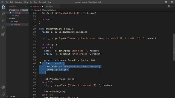175x98 pixels.
Task: Click line number 34 in gutter
Action: pyautogui.click(x=34, y=44)
